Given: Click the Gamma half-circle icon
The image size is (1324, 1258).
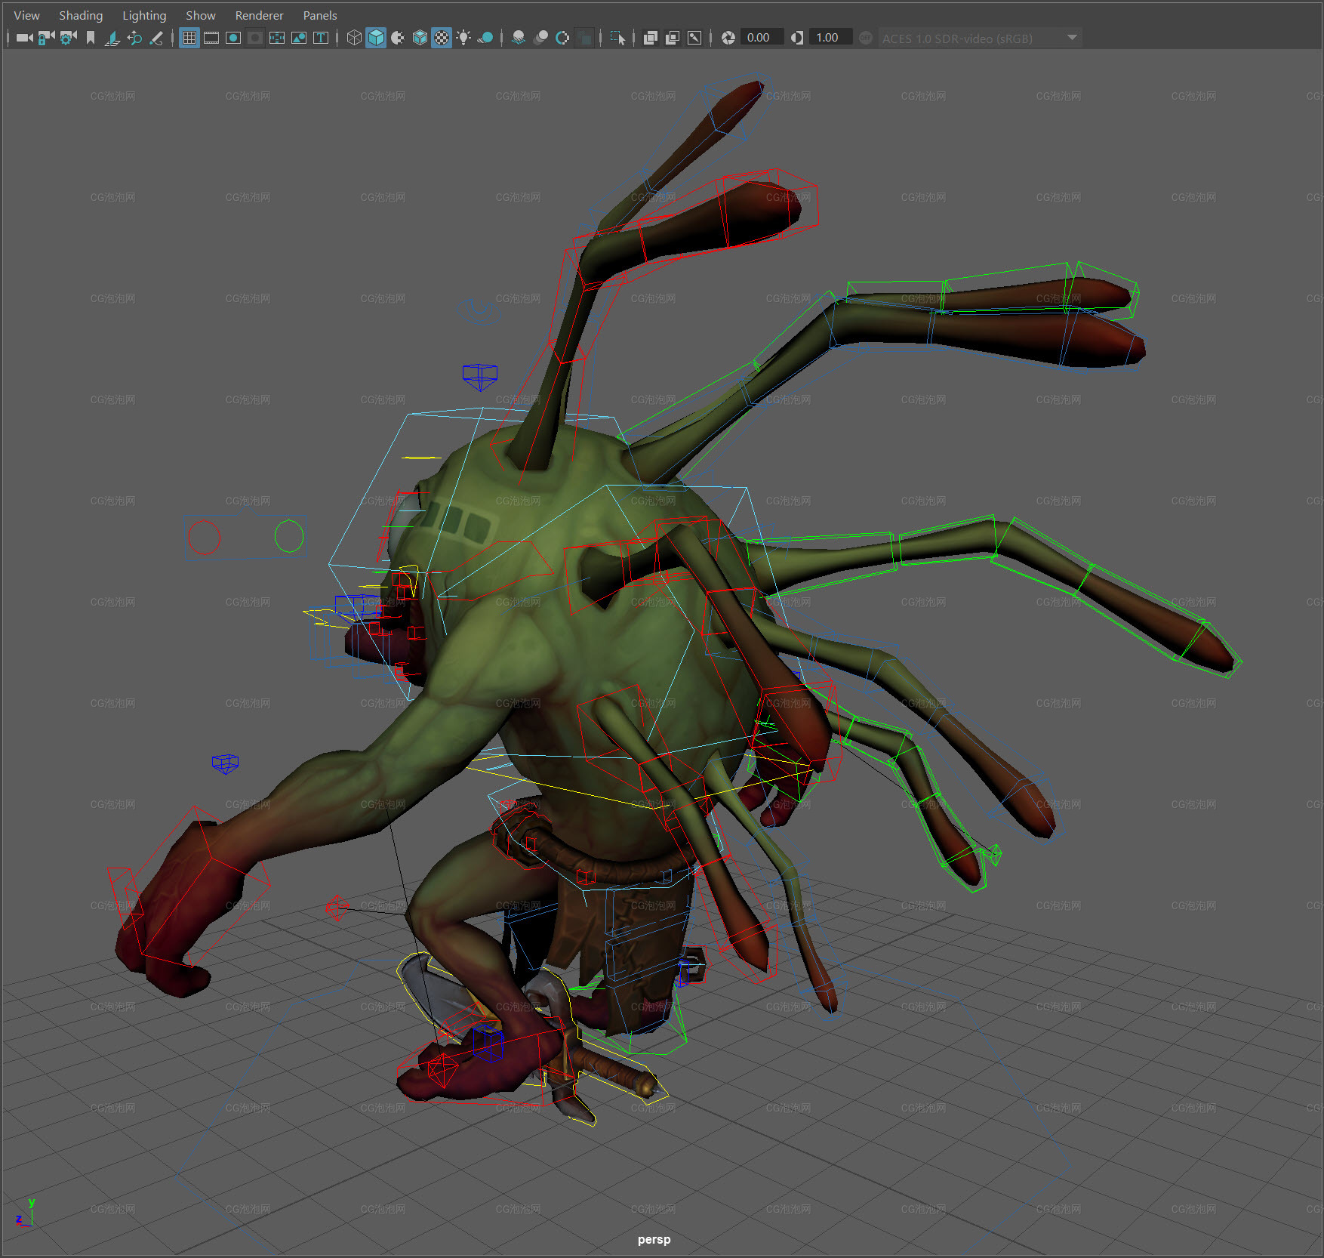Looking at the screenshot, I should [797, 38].
